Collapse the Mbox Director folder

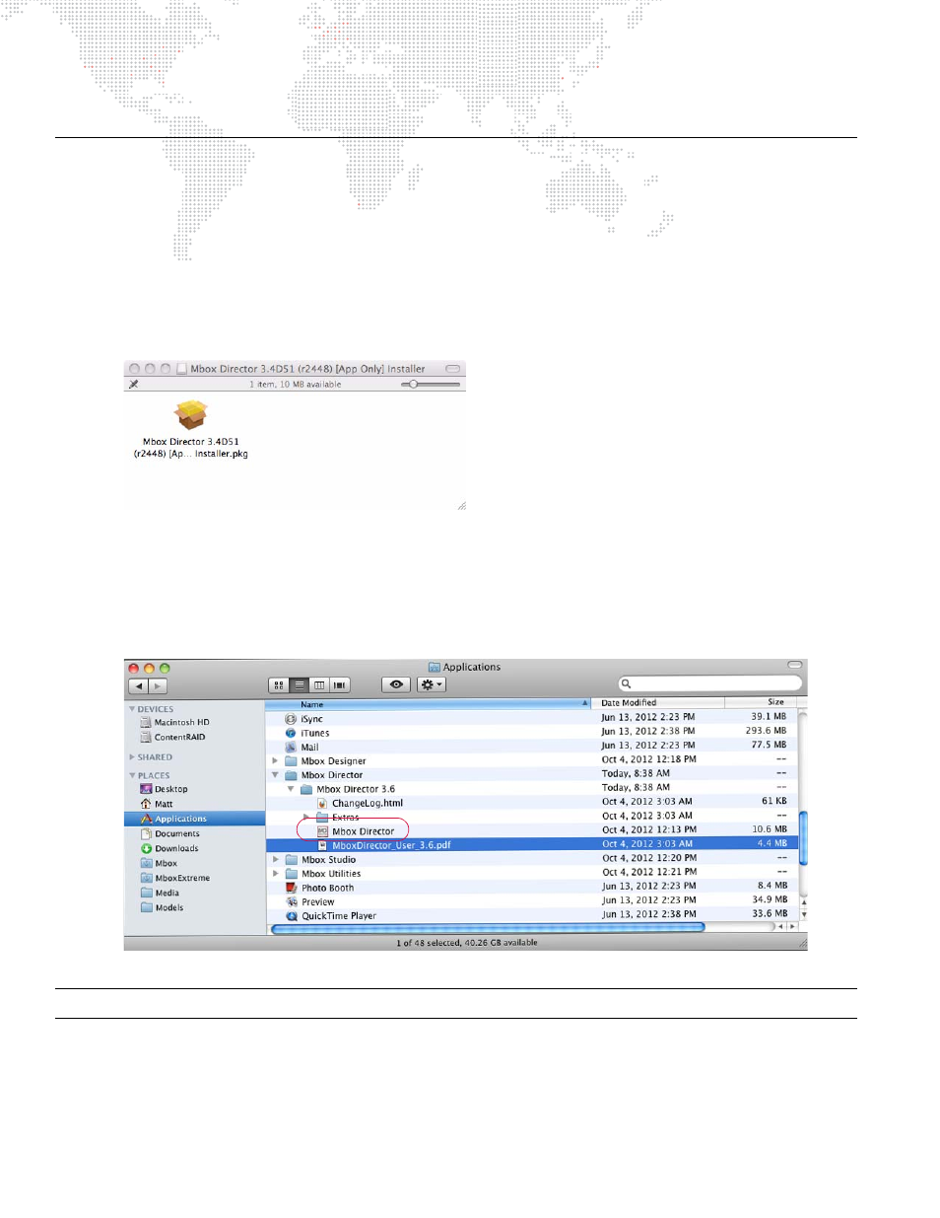coord(275,775)
